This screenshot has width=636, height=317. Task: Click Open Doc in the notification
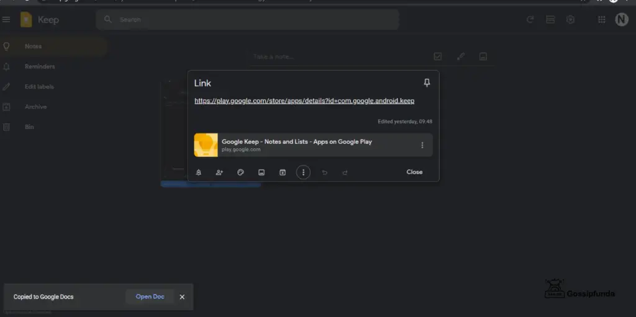coord(150,297)
